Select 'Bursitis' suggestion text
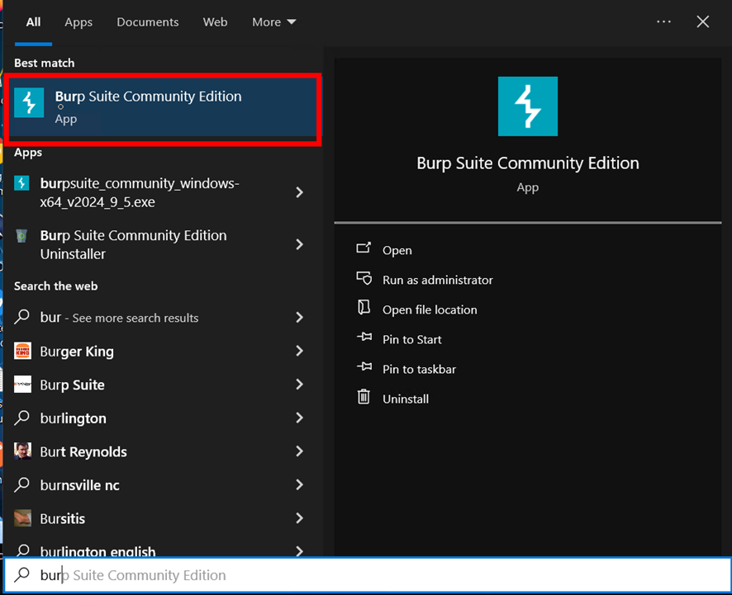This screenshot has height=595, width=732. click(x=63, y=518)
